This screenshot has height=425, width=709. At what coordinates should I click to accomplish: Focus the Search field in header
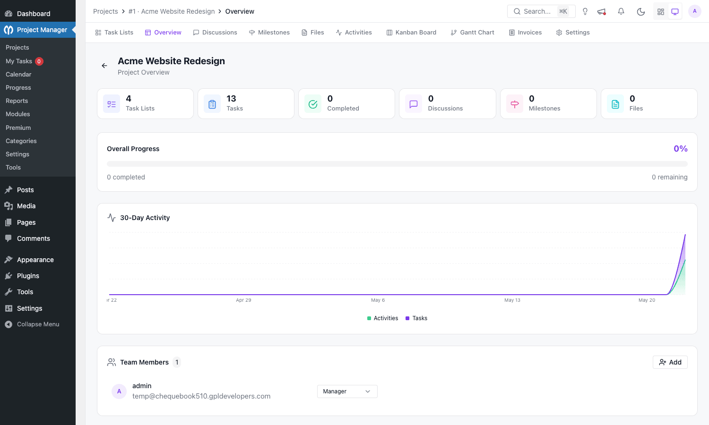[541, 11]
